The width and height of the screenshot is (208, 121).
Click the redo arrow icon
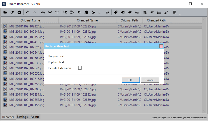click(x=34, y=12)
